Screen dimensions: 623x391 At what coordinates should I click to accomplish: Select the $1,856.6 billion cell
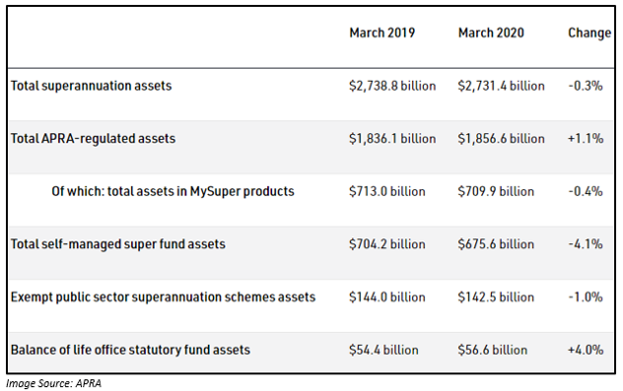501,139
